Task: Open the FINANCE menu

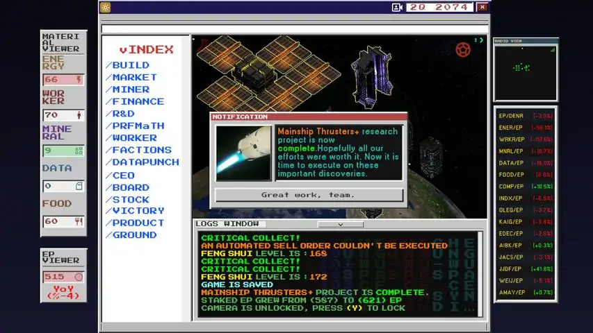Action: coord(135,101)
